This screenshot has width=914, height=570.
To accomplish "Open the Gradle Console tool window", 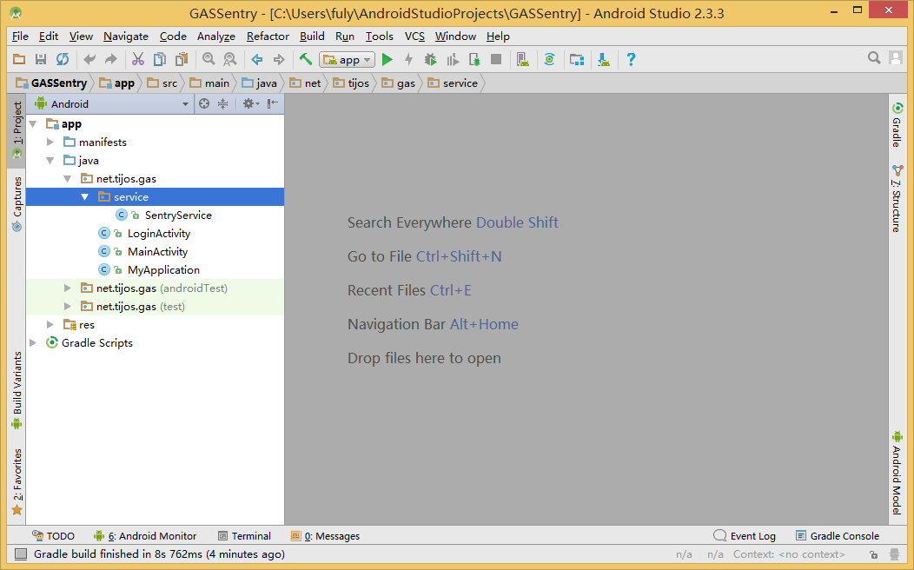I will (x=837, y=536).
